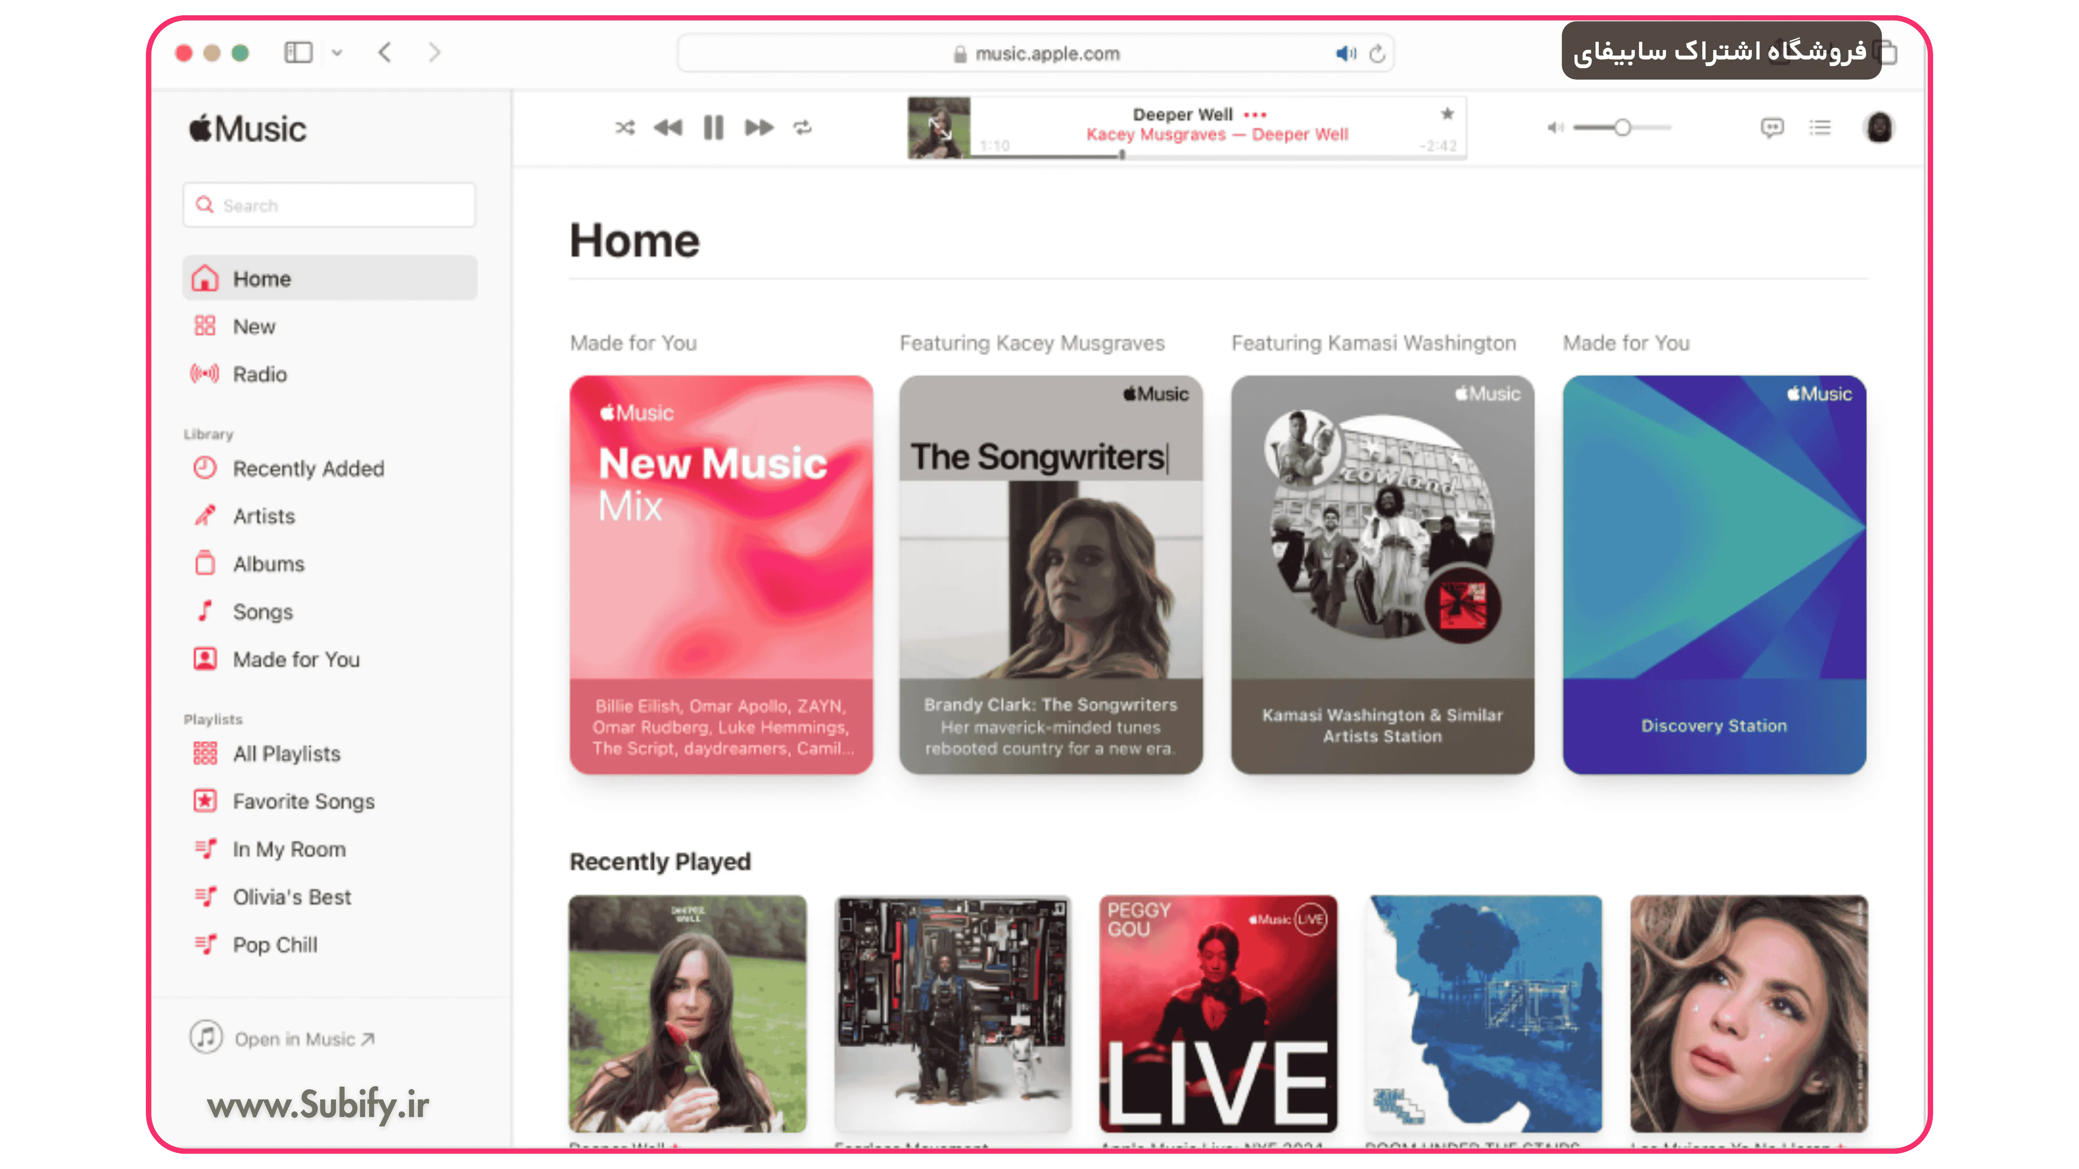This screenshot has width=2079, height=1169.
Task: Skip to the next track
Action: pos(758,127)
